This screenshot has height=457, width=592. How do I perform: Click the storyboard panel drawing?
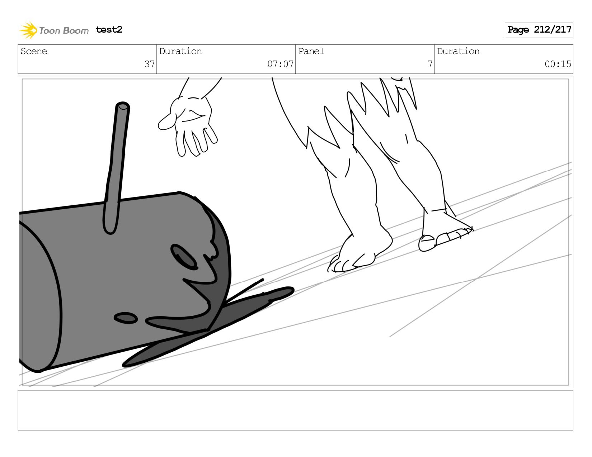[295, 232]
